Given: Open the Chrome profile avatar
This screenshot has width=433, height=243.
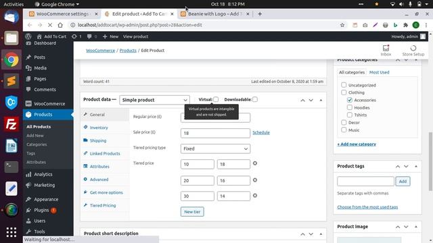Looking at the screenshot, I should pos(416,25).
